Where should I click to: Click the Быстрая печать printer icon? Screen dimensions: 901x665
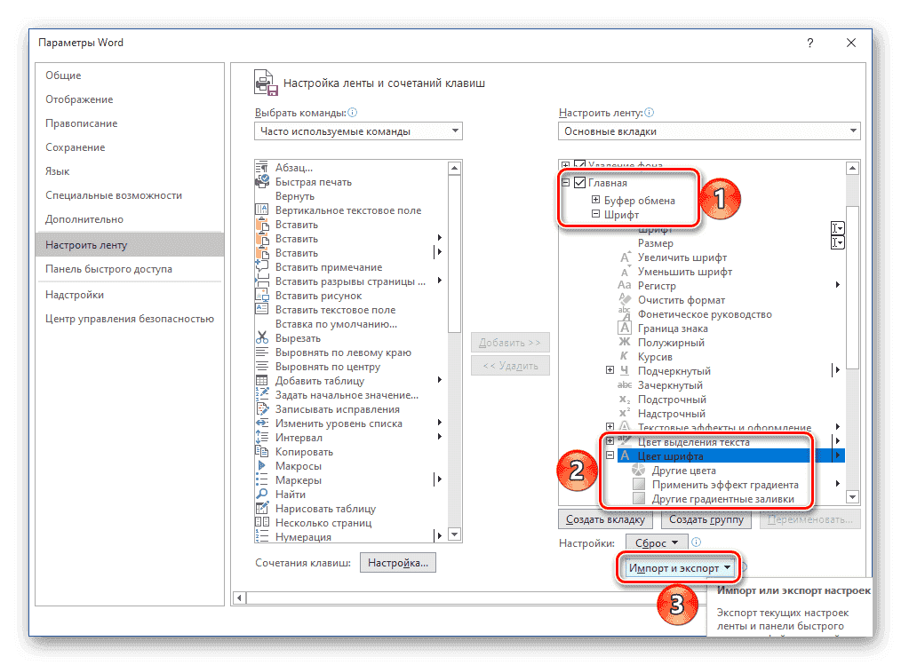pos(261,181)
